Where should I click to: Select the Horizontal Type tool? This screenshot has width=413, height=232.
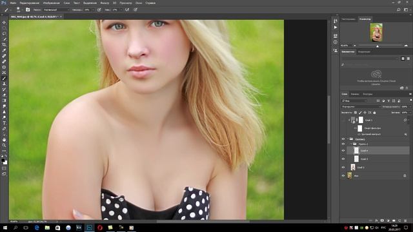pos(4,123)
